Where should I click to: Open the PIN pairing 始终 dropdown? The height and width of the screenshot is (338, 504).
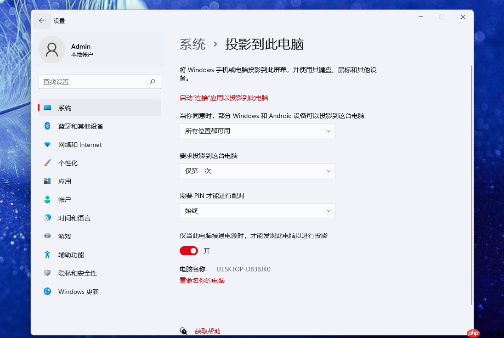[257, 211]
